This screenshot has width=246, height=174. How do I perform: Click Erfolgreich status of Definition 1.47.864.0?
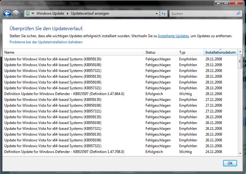pyautogui.click(x=154, y=94)
